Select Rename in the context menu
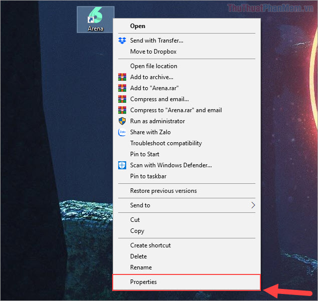This screenshot has width=318, height=301. click(141, 267)
